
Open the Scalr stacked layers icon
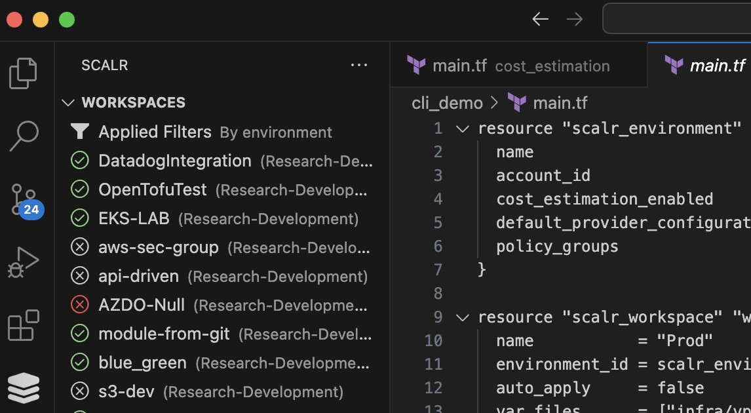(x=23, y=387)
